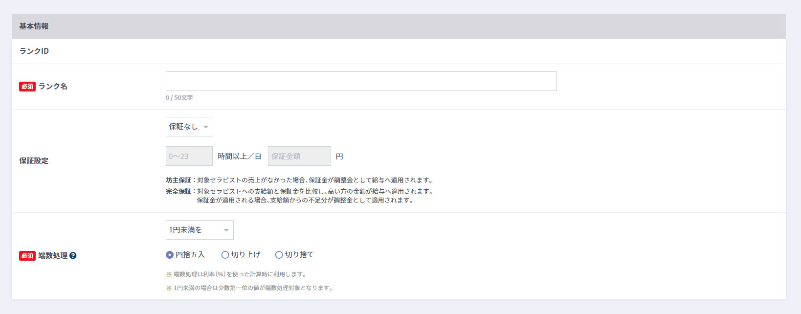This screenshot has height=314, width=801.
Task: Click the help icon beside 端数処理
Action: [x=73, y=255]
